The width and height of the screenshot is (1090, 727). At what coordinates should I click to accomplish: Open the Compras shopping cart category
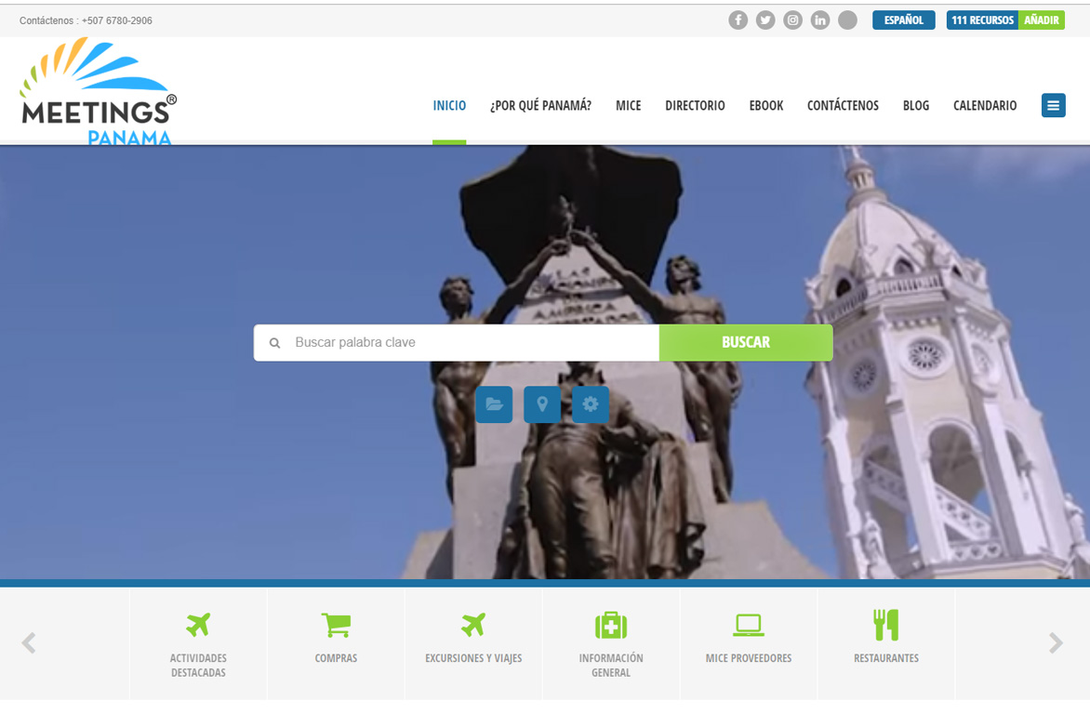(x=336, y=644)
